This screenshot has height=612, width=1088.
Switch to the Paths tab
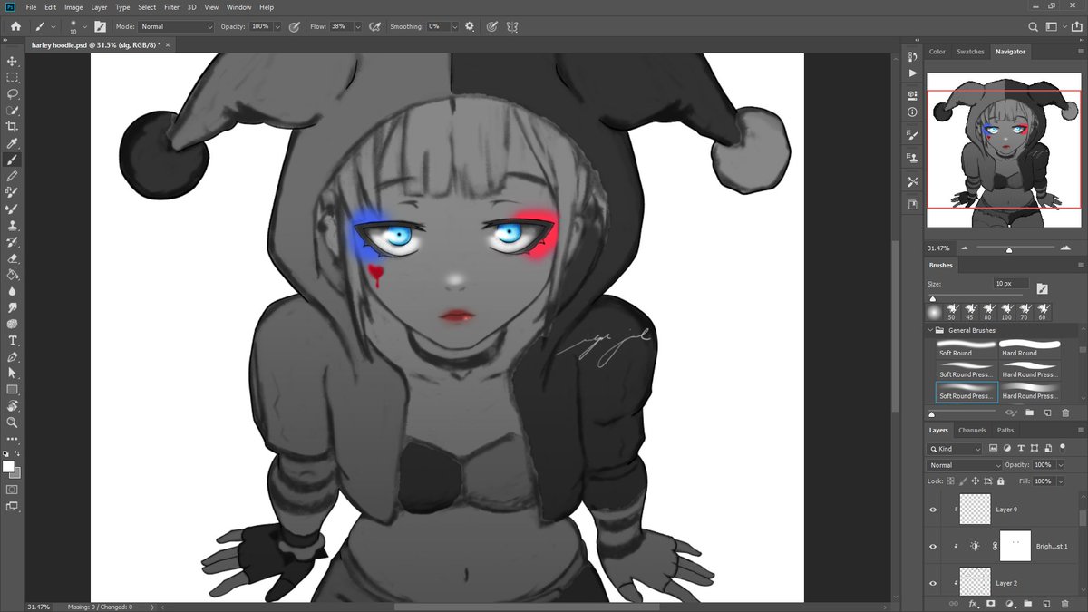click(x=1005, y=430)
